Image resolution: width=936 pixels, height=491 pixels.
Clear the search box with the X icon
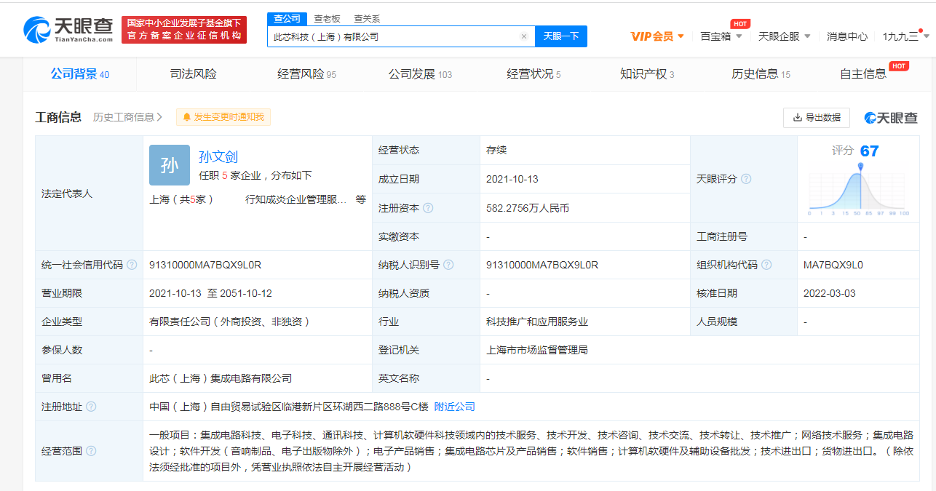(523, 36)
